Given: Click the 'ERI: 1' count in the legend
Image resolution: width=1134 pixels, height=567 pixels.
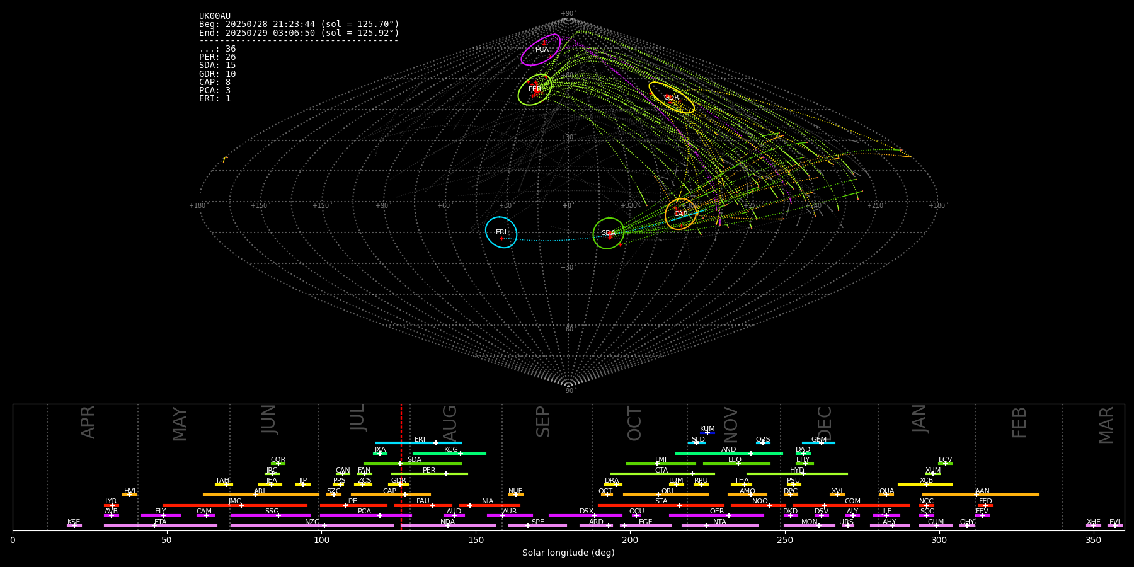Looking at the screenshot, I should click(x=215, y=99).
